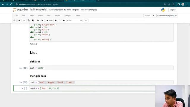Run the current cell
Viewport: 190px width, 107px height.
point(49,21)
